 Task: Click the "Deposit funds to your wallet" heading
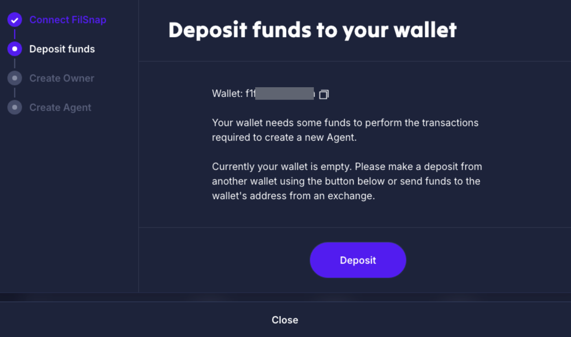pos(312,30)
